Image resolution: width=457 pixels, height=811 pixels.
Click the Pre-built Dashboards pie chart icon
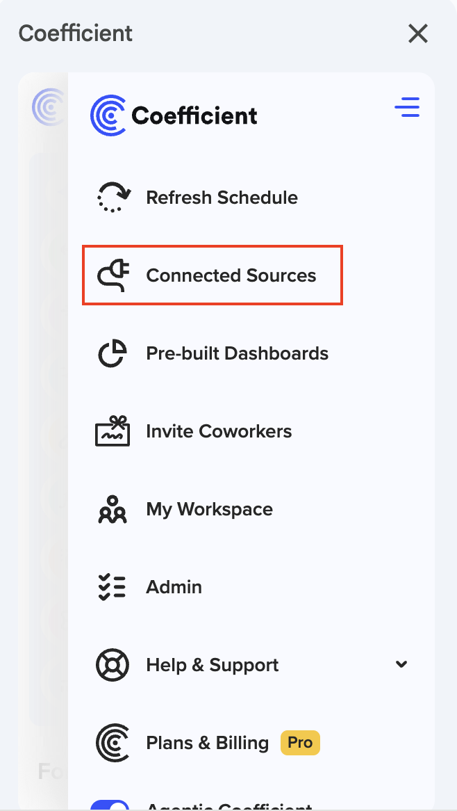pyautogui.click(x=113, y=353)
